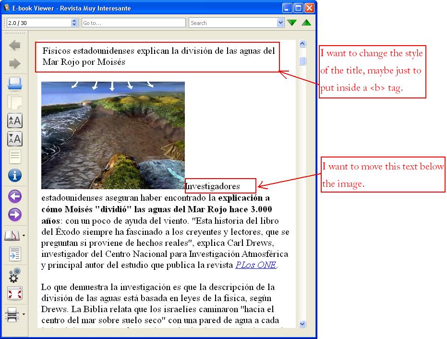The image size is (447, 339).
Task: Click the Go to... input field
Action: pos(133,23)
